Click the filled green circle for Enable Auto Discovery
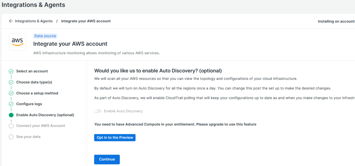Image resolution: width=355 pixels, height=166 pixels. coord(11,115)
